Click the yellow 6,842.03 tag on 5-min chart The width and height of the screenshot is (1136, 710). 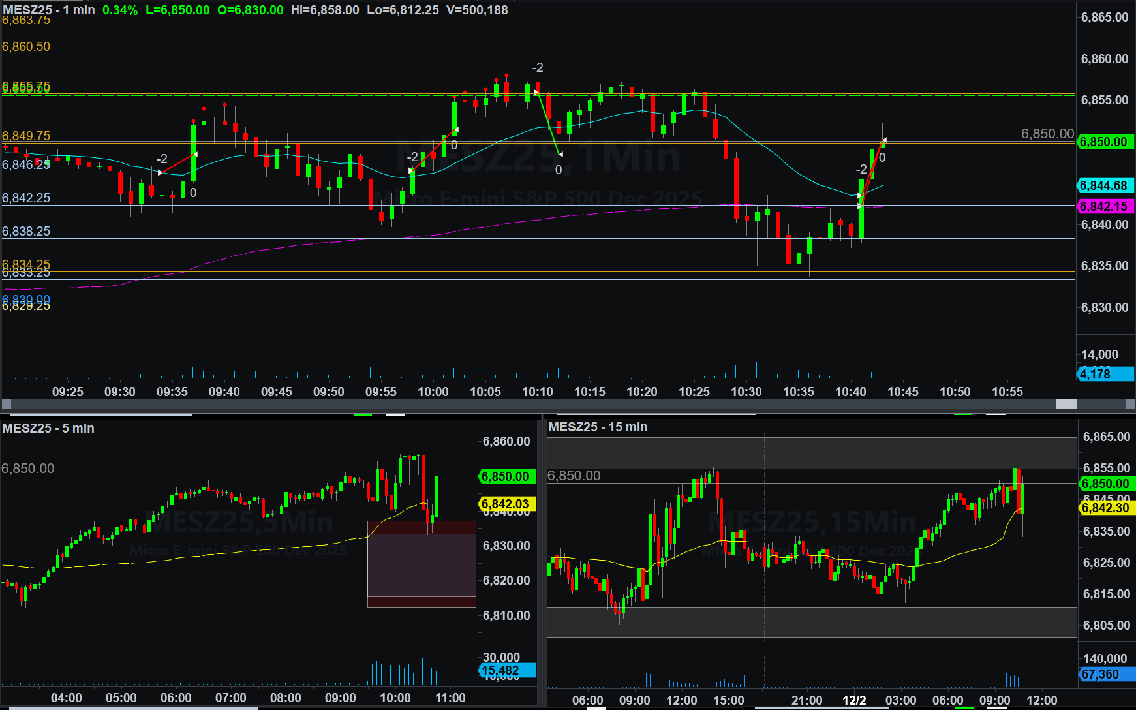(x=506, y=504)
